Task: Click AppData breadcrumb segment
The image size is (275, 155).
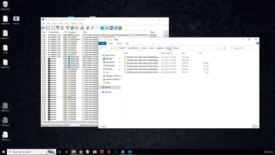Action: [160, 48]
